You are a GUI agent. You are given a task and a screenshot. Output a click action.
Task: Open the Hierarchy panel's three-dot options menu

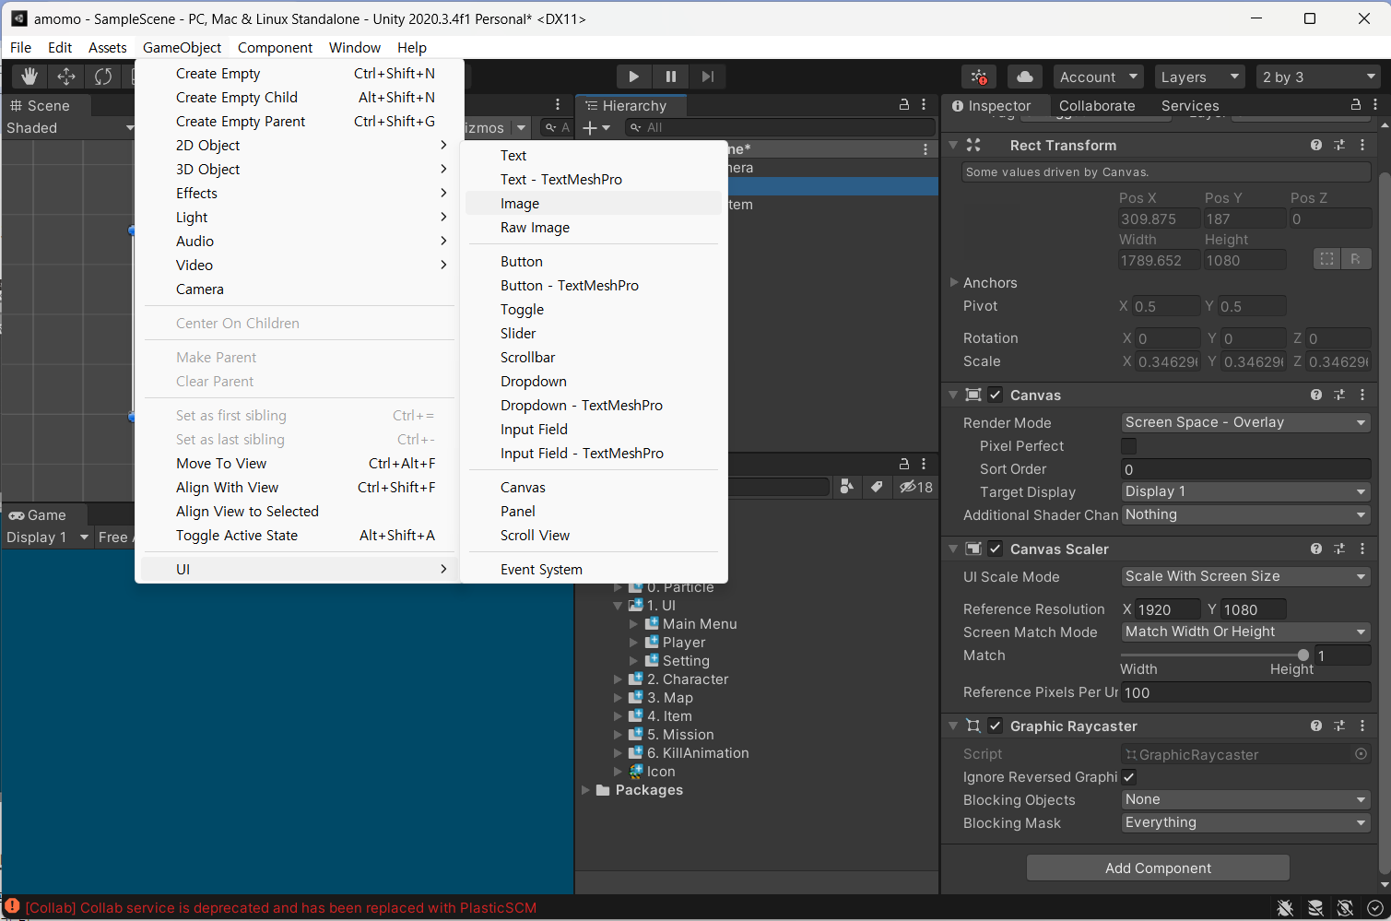coord(925,105)
